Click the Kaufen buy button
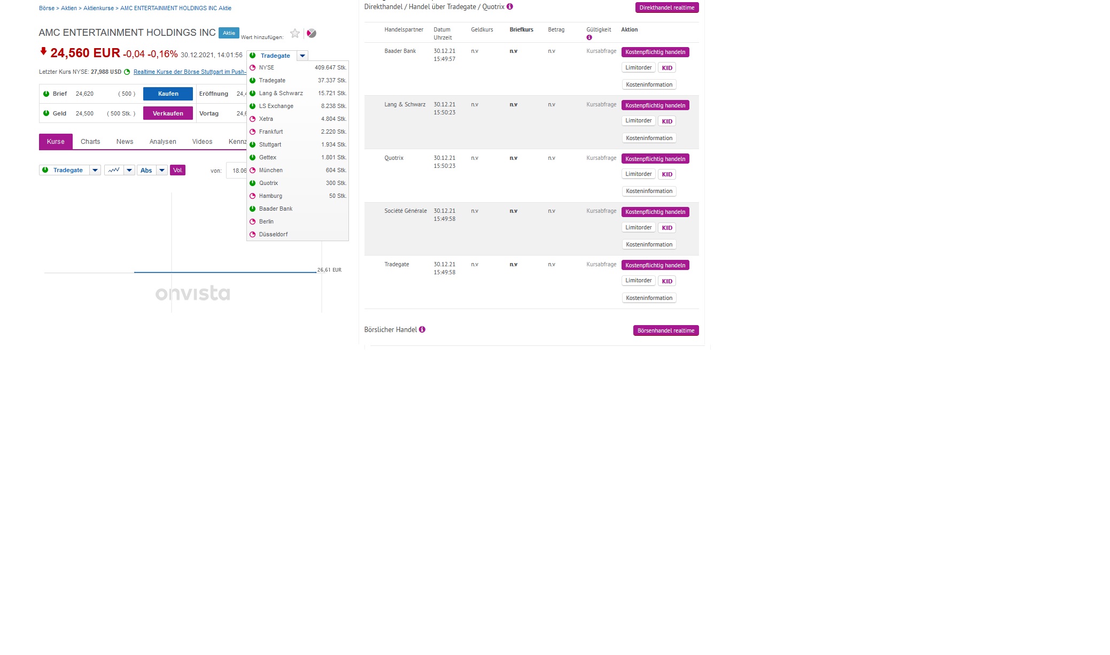 (x=167, y=94)
